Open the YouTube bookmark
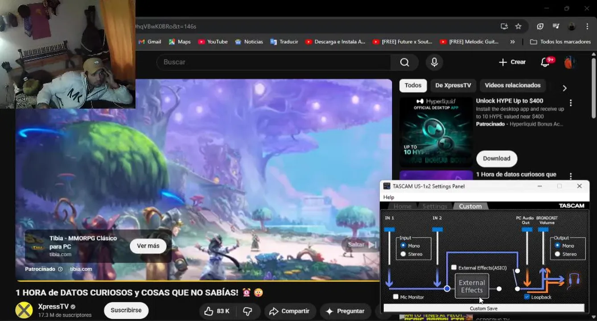 point(213,41)
